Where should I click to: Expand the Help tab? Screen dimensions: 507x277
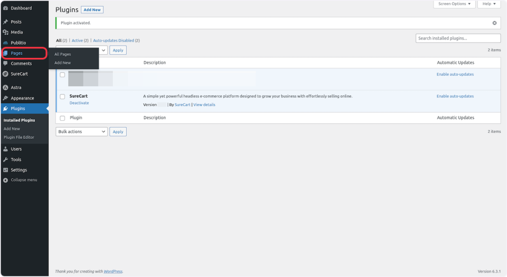[489, 4]
